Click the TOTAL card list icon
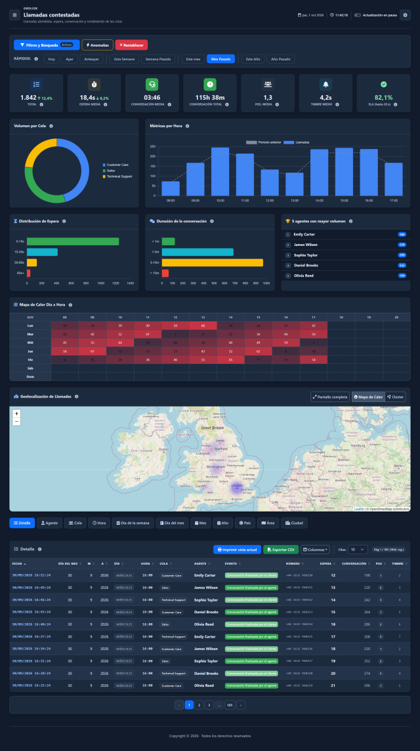This screenshot has width=420, height=751. coord(36,85)
